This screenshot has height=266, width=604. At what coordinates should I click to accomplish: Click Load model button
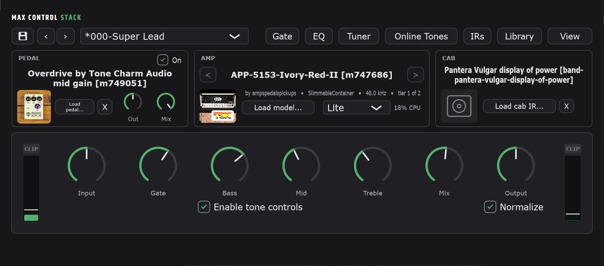point(278,107)
